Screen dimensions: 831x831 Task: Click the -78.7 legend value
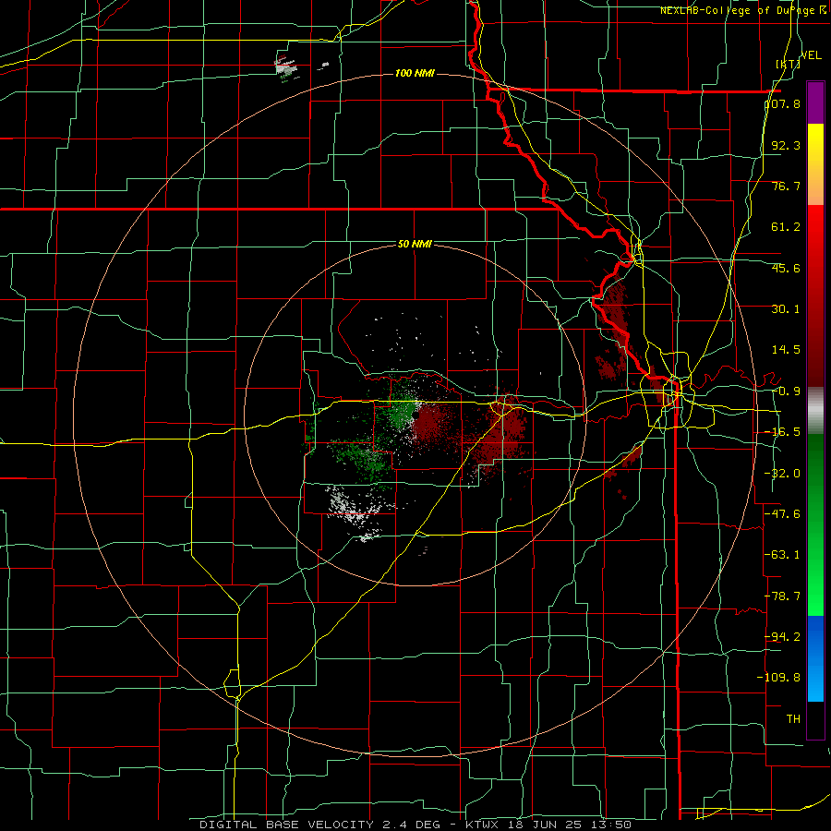click(783, 596)
